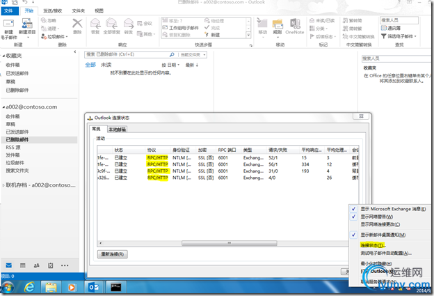Click the 全部答复 (reply all) icon
The image size is (434, 296).
point(111,24)
